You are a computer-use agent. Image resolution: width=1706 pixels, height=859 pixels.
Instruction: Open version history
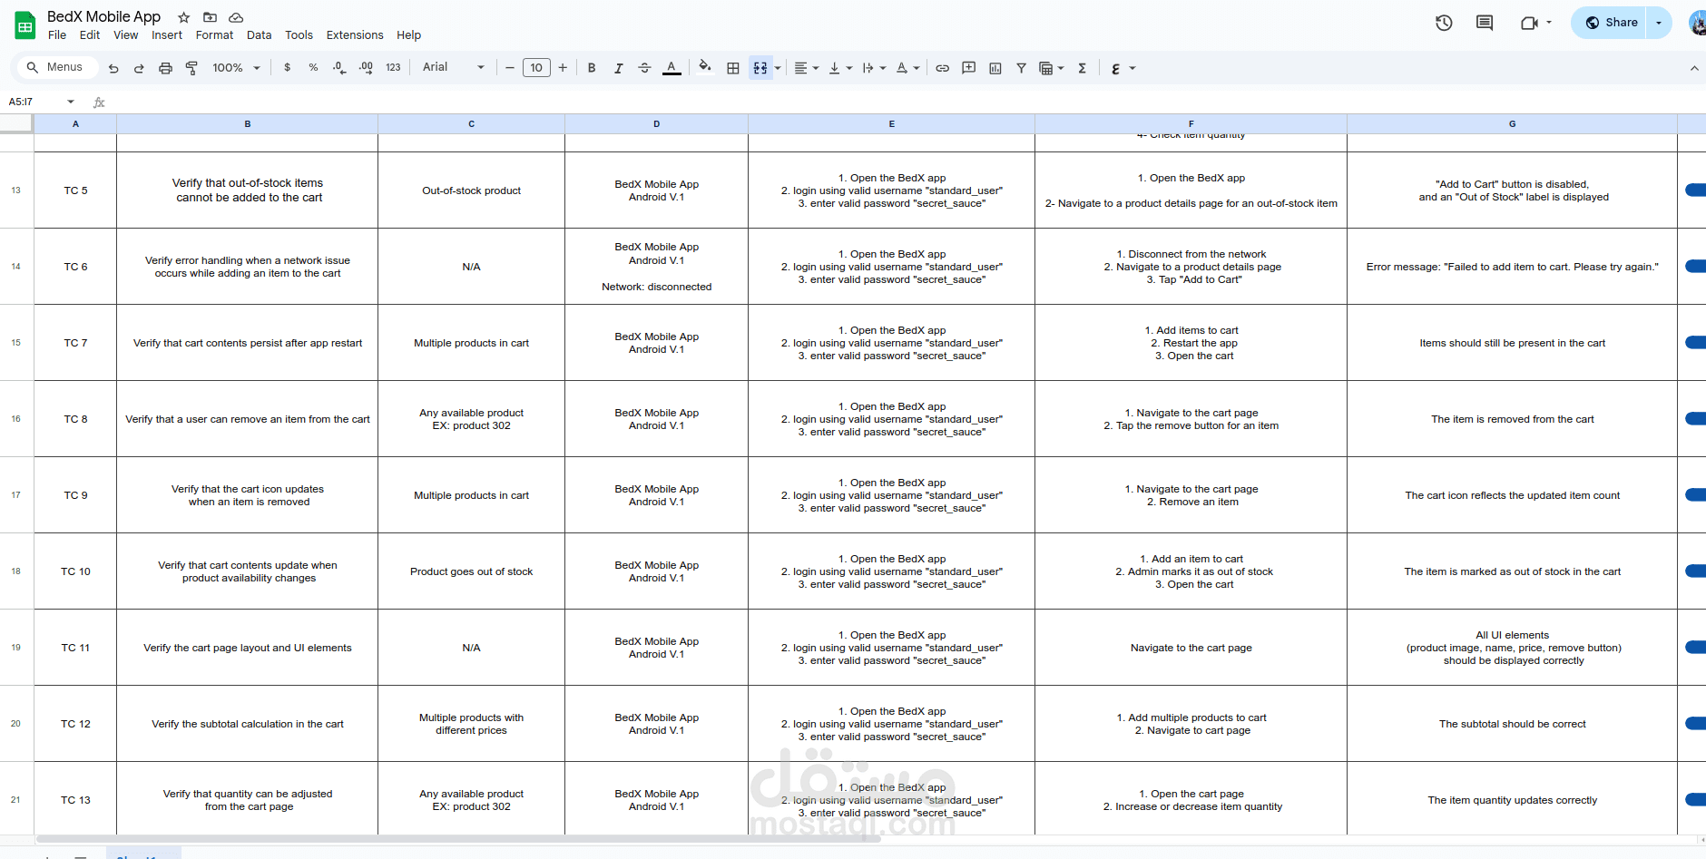pyautogui.click(x=1444, y=23)
